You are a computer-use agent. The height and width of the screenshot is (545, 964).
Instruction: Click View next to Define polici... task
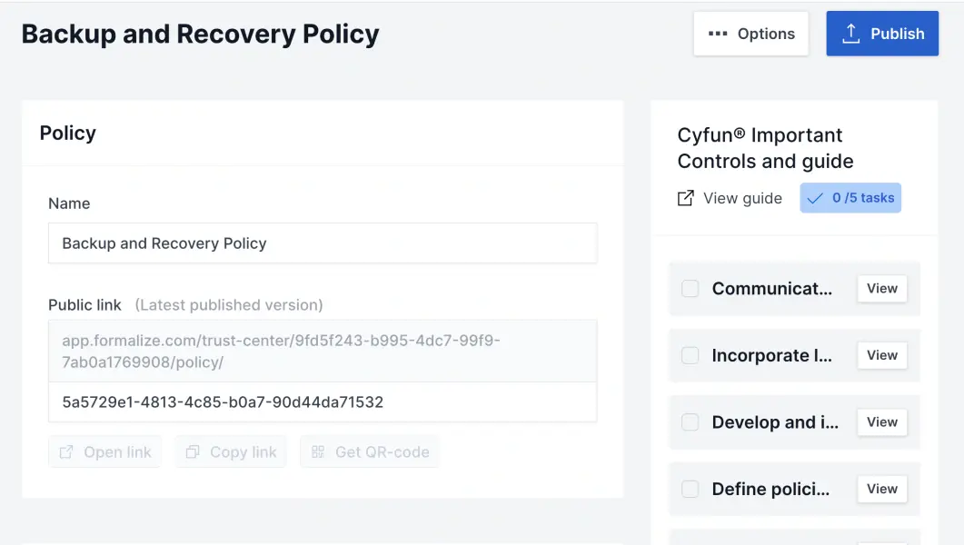[881, 489]
